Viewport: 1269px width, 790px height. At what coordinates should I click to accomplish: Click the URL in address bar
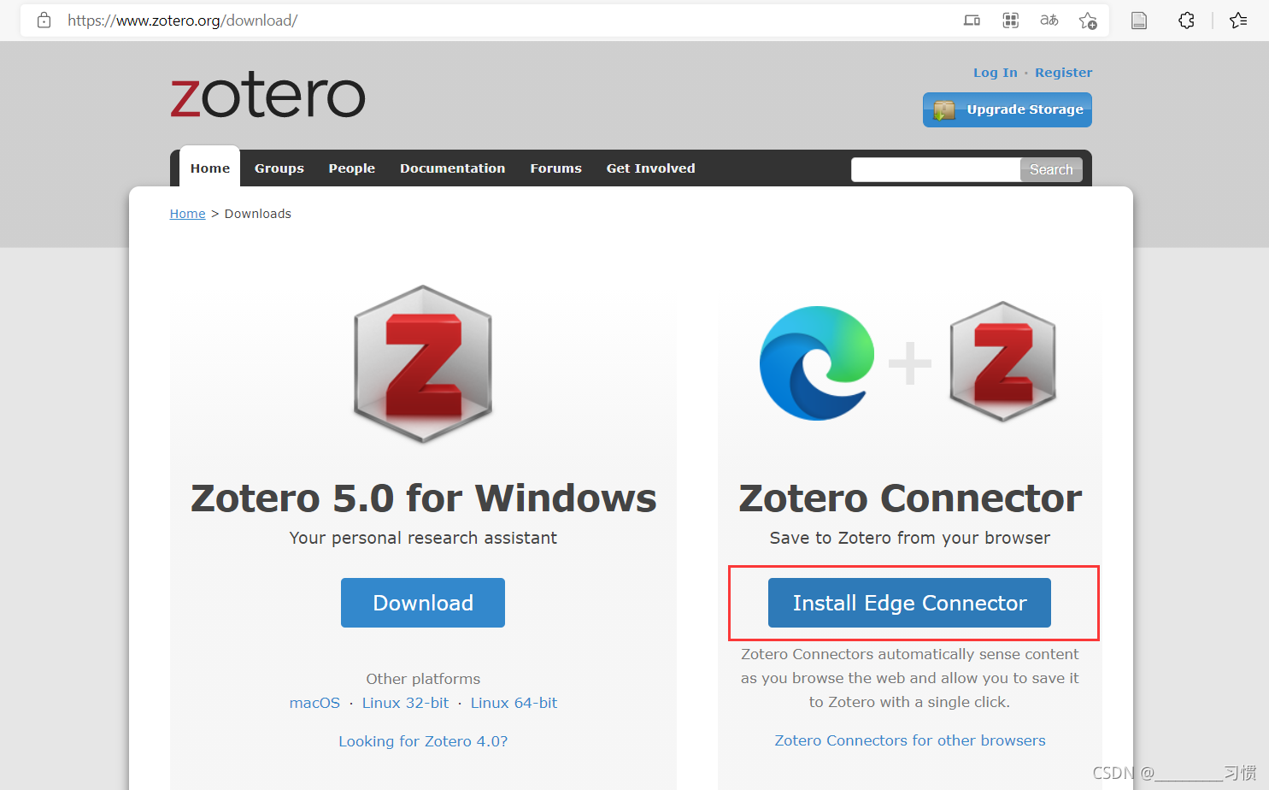(183, 21)
